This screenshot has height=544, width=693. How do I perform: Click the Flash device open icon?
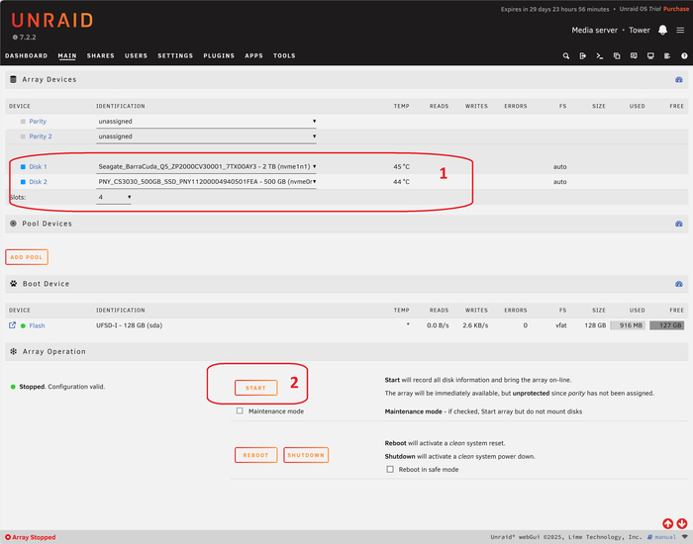[12, 325]
